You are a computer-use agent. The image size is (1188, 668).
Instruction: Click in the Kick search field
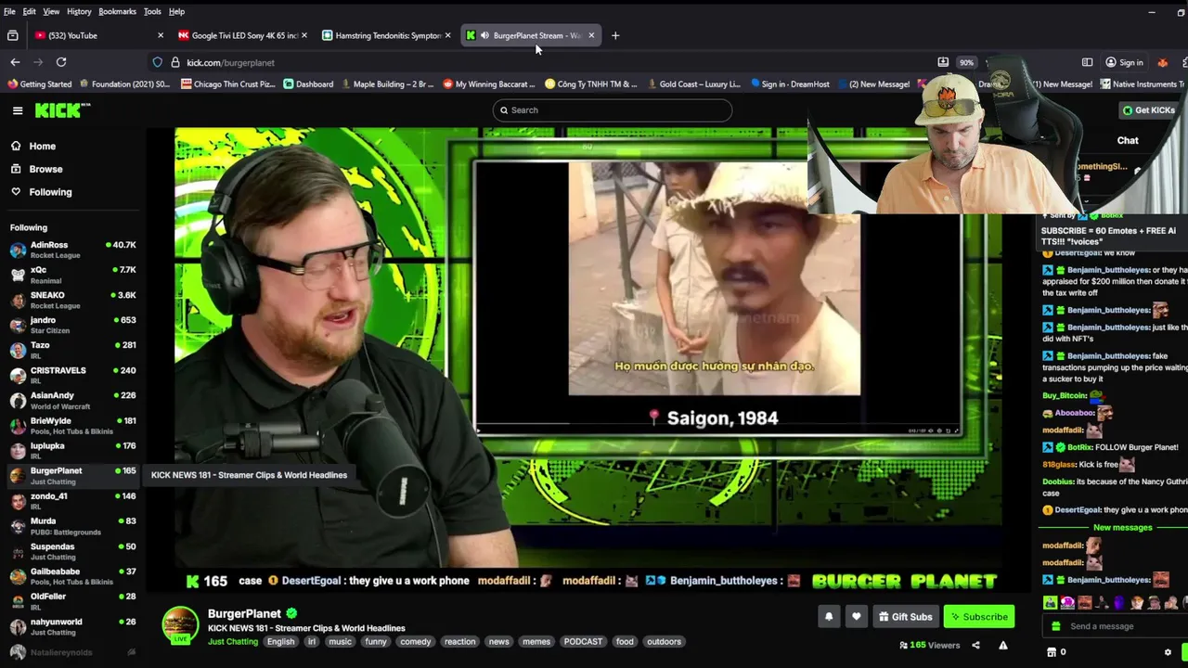613,110
